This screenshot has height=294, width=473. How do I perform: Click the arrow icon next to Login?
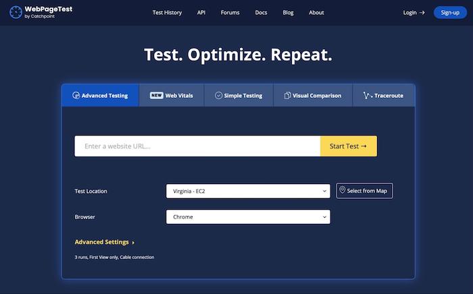click(422, 13)
